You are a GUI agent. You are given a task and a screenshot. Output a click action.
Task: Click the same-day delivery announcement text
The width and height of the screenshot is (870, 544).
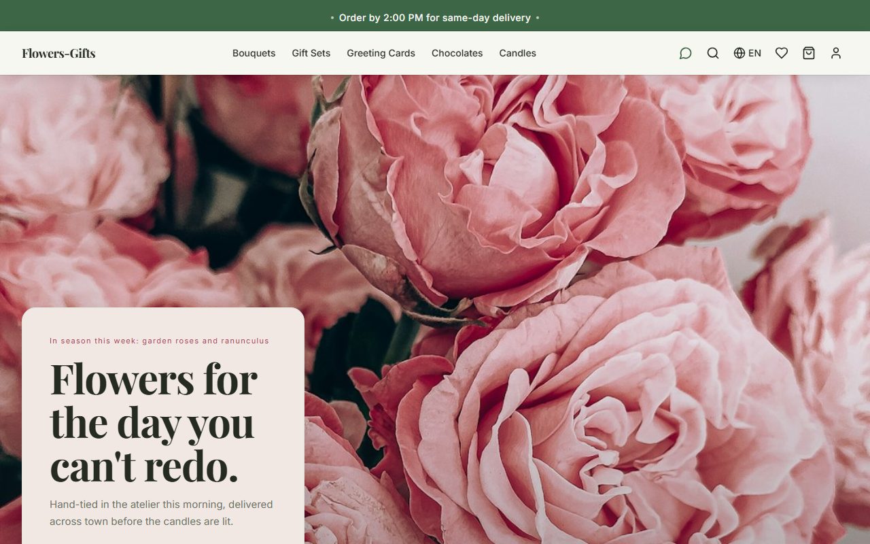435,18
